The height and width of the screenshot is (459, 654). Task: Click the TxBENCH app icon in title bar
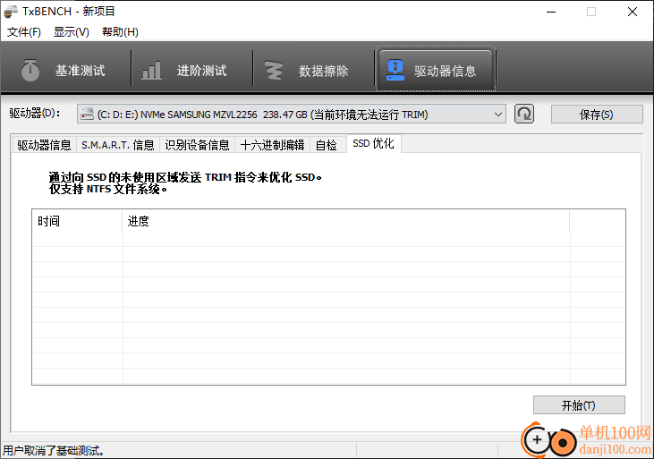(11, 12)
